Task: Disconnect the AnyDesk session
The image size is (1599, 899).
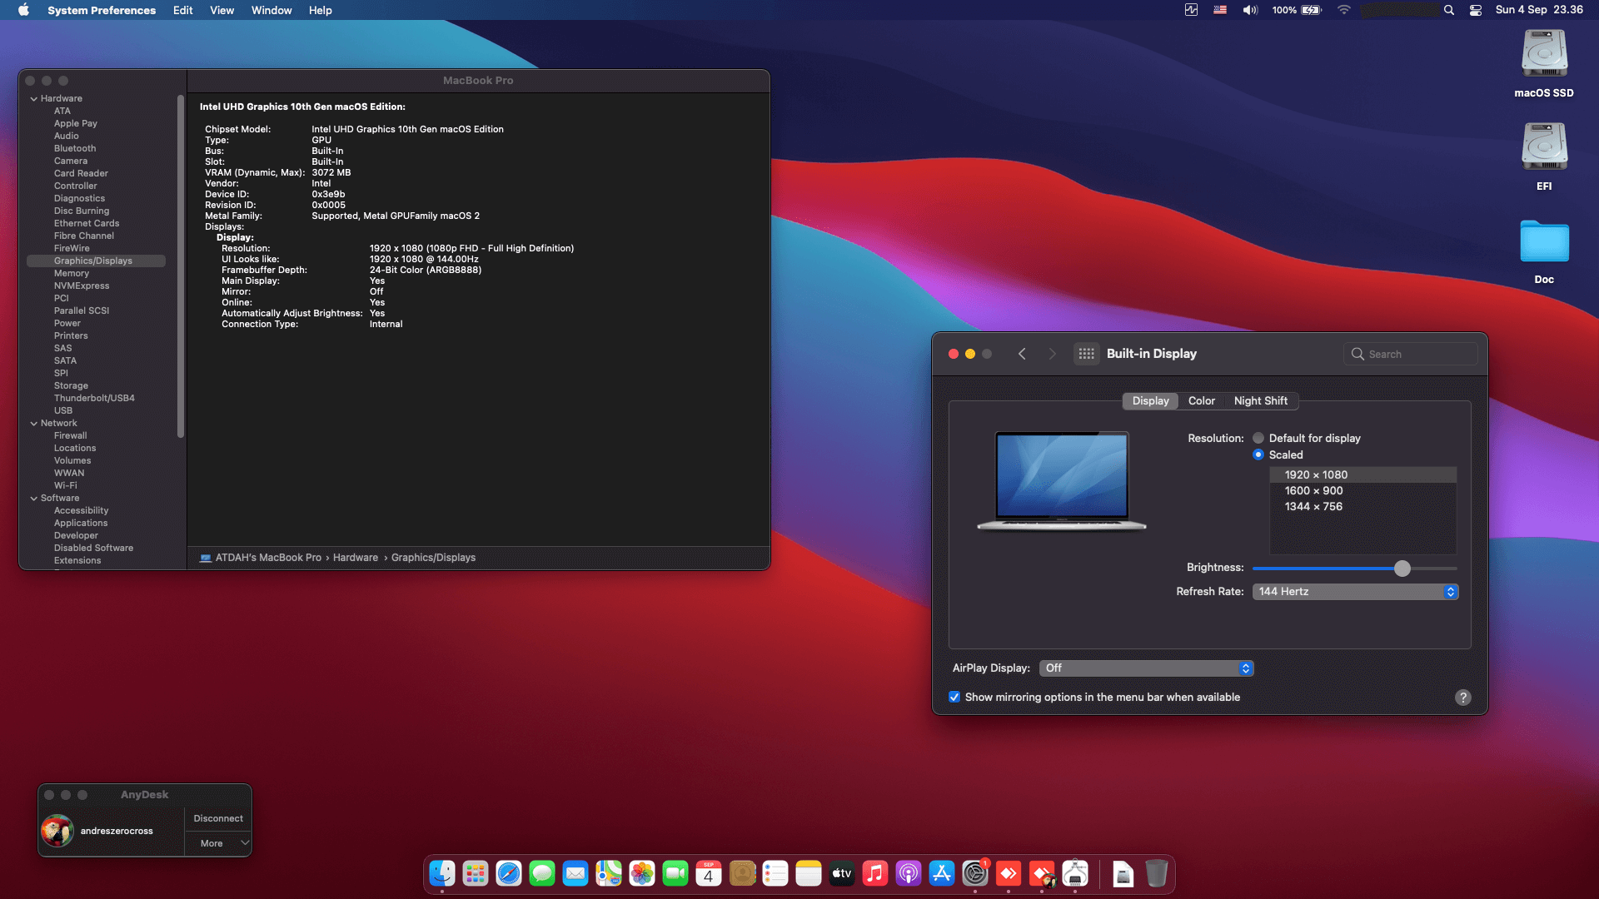Action: point(218,818)
